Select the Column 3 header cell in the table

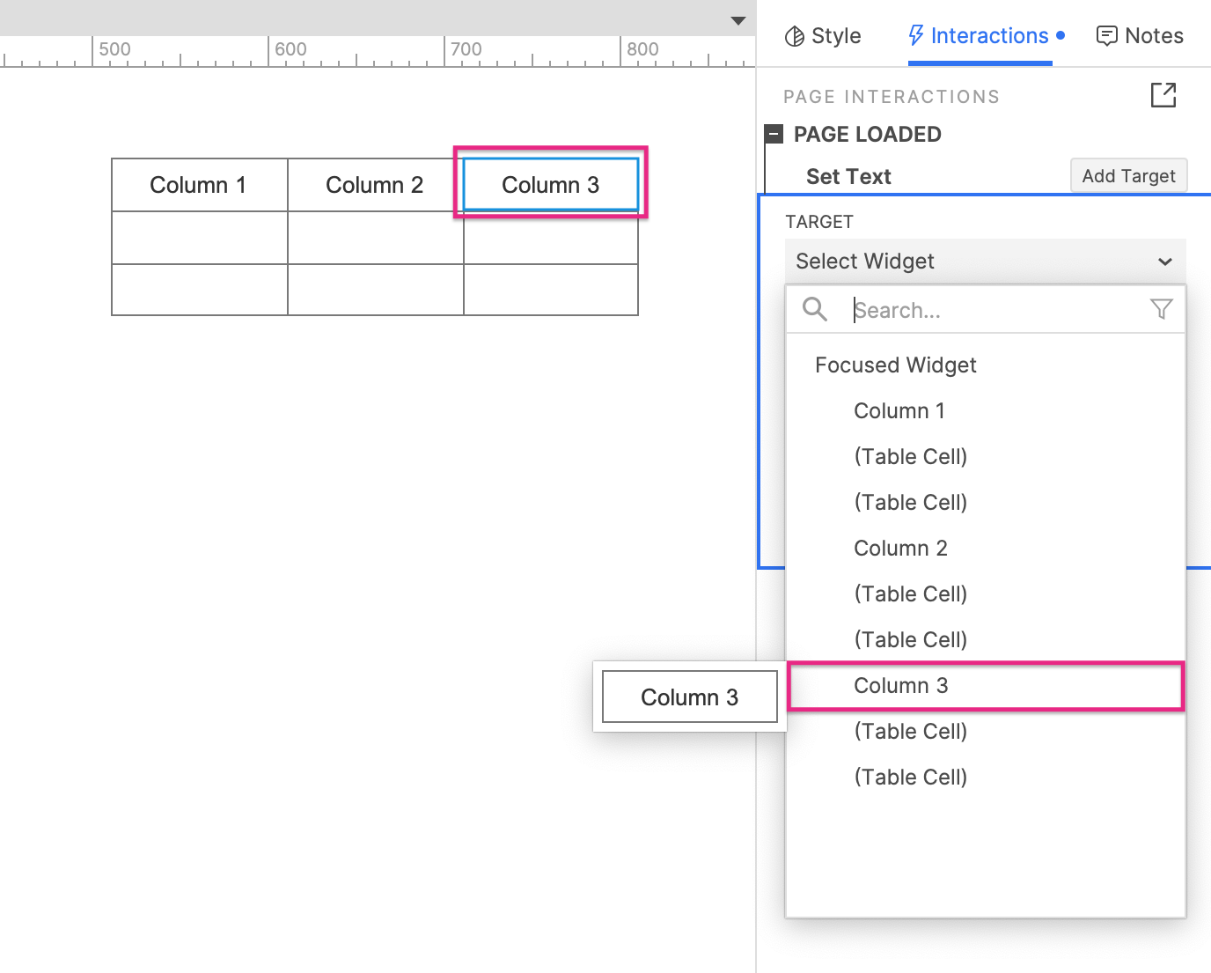coord(550,184)
